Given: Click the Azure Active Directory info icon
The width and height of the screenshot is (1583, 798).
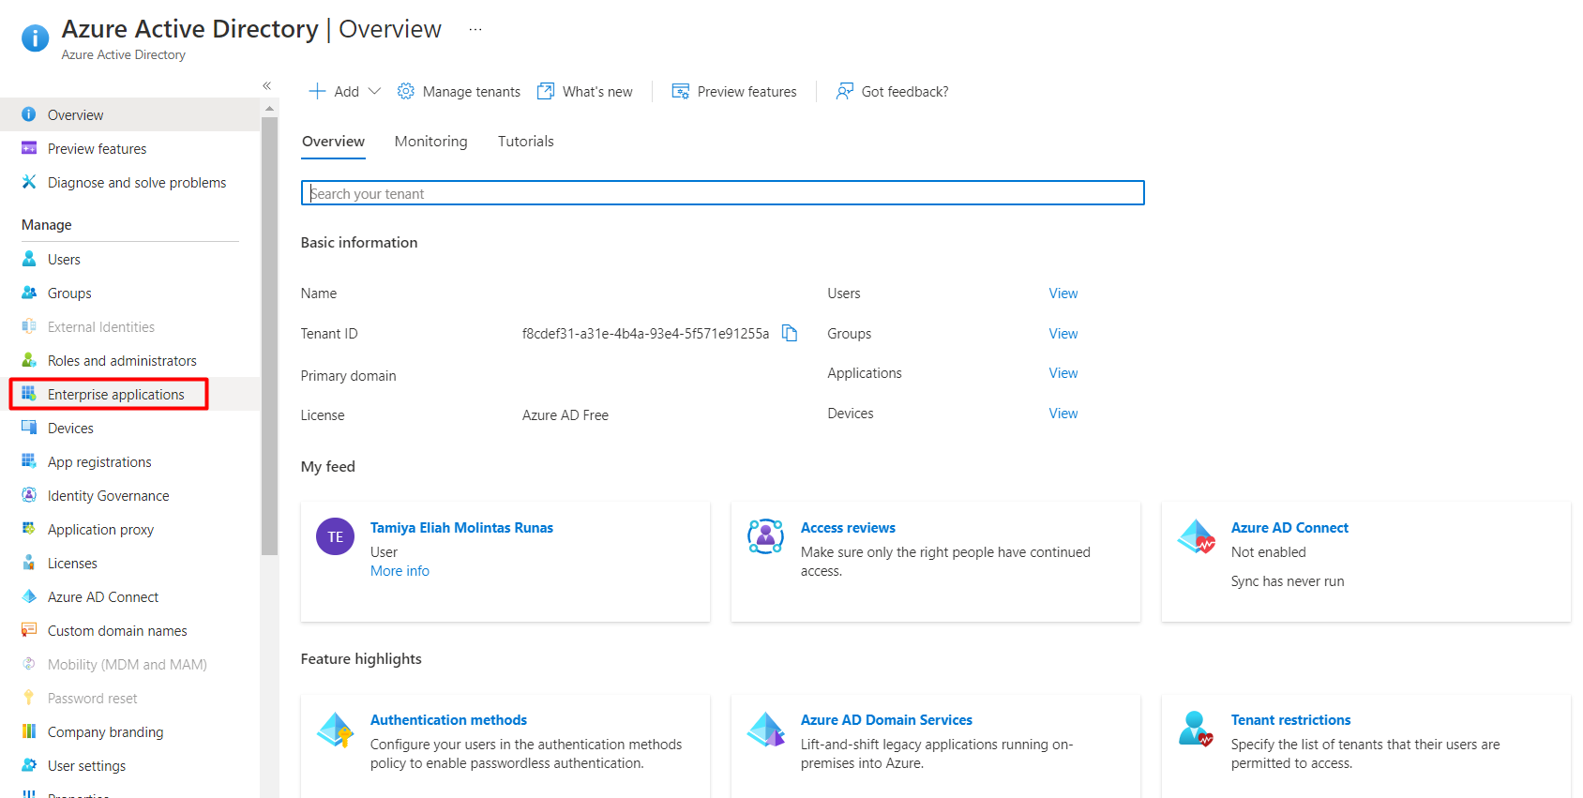Looking at the screenshot, I should click(35, 38).
